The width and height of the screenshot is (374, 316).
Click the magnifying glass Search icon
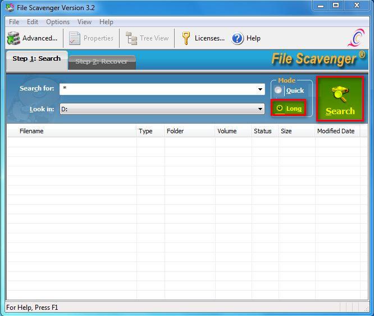click(x=340, y=94)
